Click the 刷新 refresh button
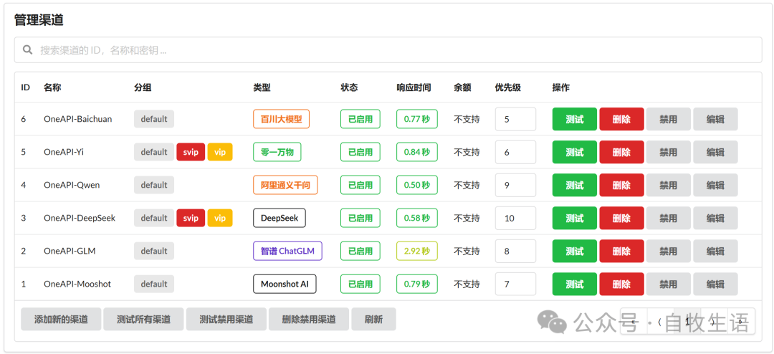The width and height of the screenshot is (774, 354). pos(373,320)
